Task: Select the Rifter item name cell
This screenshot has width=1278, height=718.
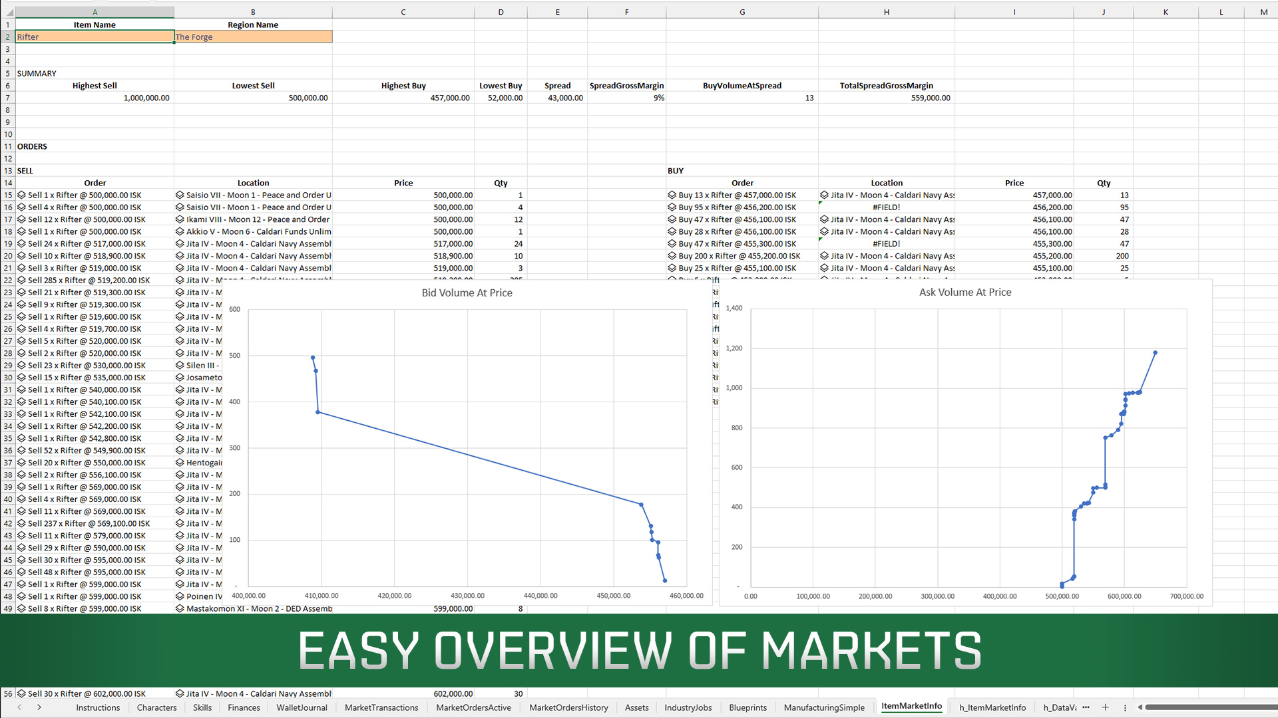Action: point(95,37)
